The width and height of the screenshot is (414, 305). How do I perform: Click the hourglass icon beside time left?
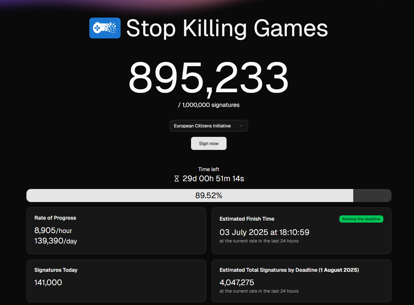pos(177,179)
